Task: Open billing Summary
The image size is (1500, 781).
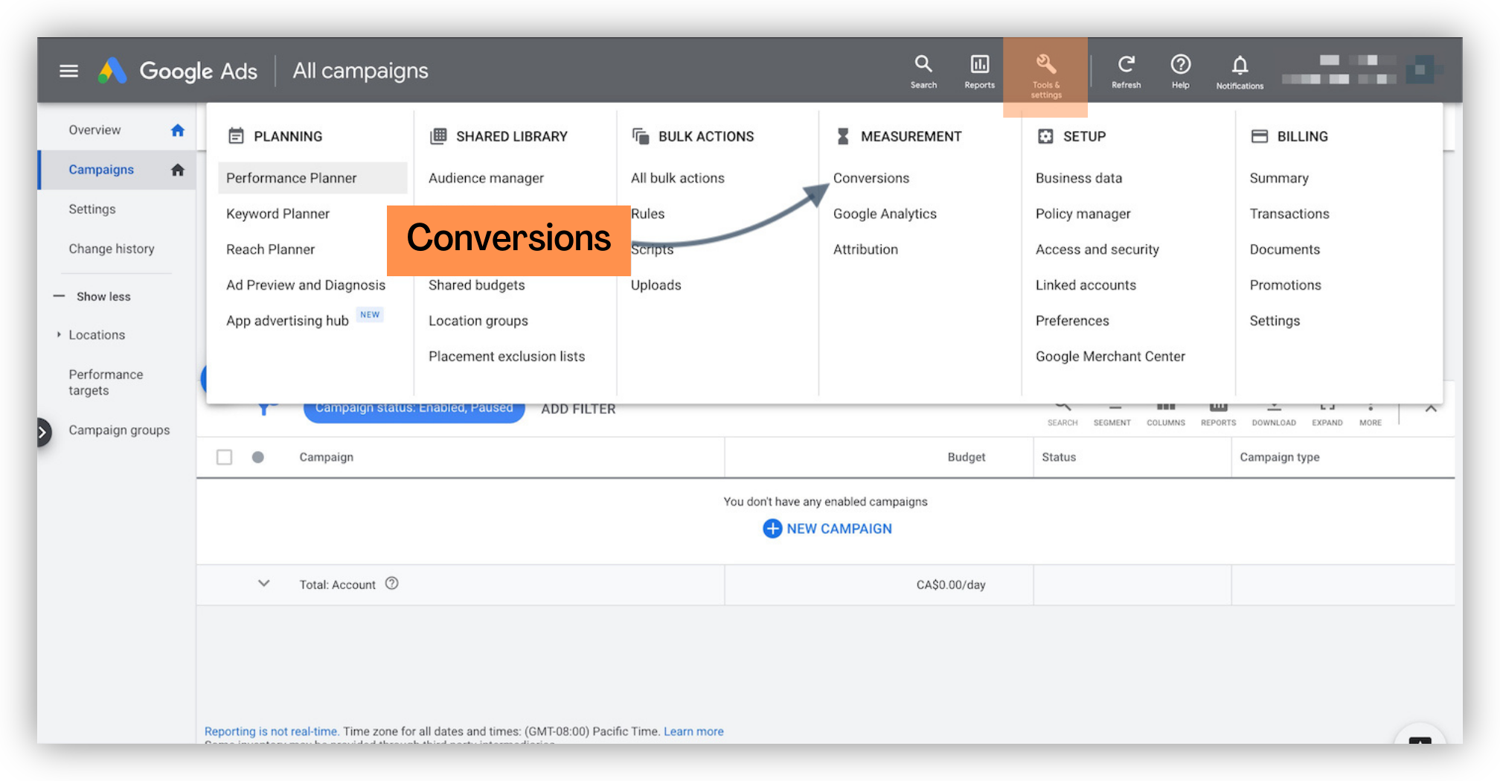Action: pos(1278,178)
